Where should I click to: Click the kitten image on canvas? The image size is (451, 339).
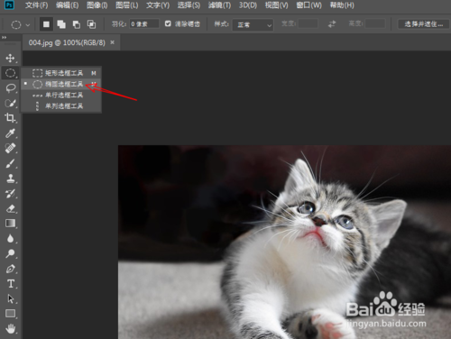[284, 243]
